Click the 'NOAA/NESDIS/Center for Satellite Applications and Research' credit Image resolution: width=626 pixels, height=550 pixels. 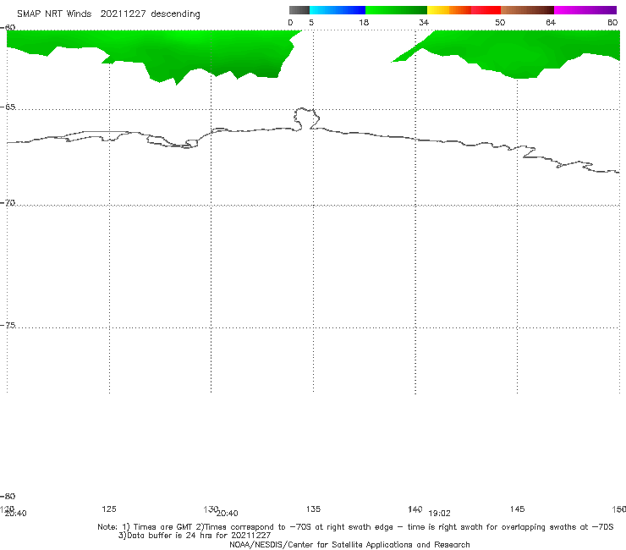(x=349, y=544)
